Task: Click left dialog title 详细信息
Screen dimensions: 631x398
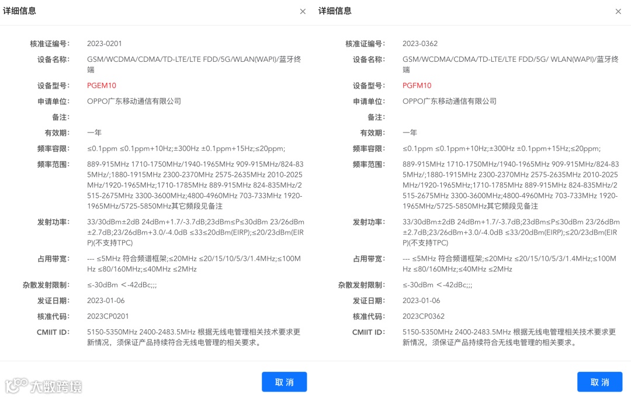Action: [x=19, y=11]
